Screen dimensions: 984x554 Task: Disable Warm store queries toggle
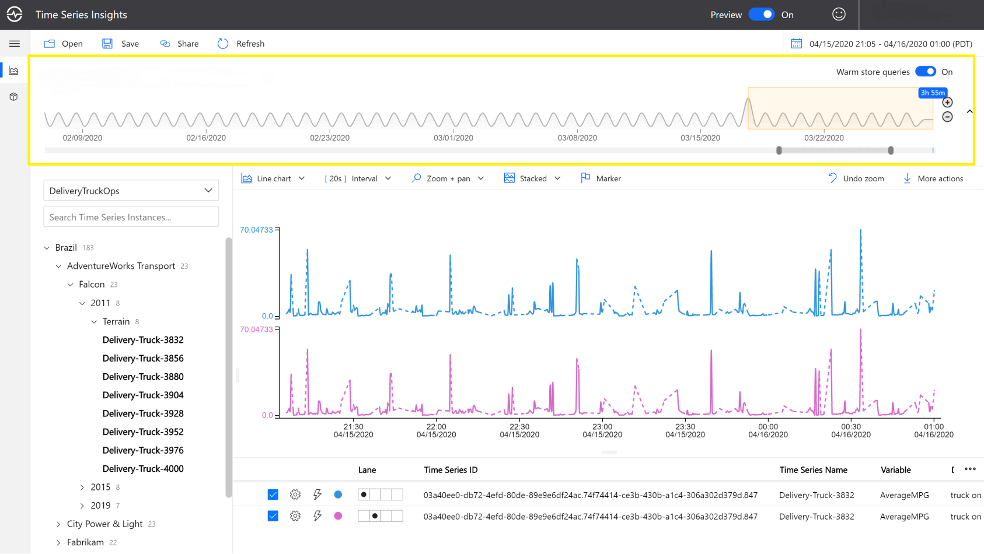(925, 72)
